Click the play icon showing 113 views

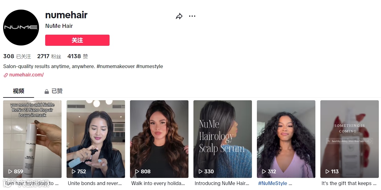327,171
